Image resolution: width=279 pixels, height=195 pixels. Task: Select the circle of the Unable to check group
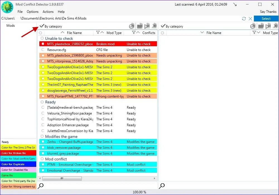tap(42, 38)
